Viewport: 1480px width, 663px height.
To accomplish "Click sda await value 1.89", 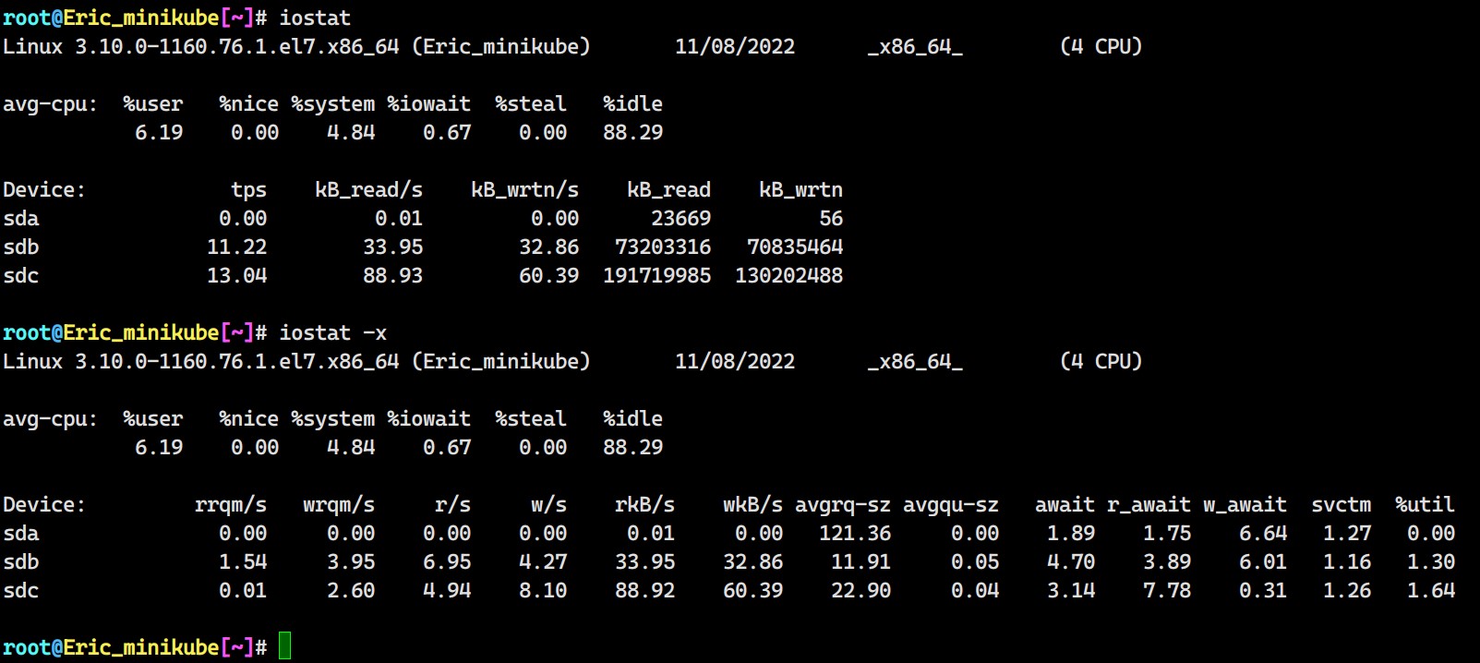I will pos(1071,534).
